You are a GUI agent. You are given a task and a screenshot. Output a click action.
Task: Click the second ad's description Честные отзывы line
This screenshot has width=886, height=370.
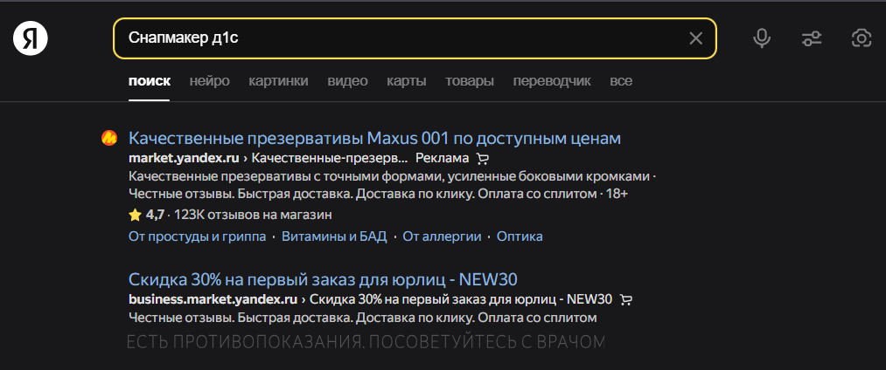tap(363, 319)
